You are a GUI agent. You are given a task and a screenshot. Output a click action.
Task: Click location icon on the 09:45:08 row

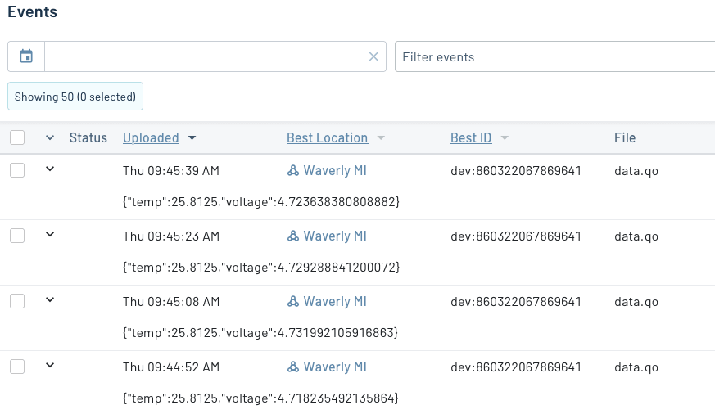(x=293, y=301)
